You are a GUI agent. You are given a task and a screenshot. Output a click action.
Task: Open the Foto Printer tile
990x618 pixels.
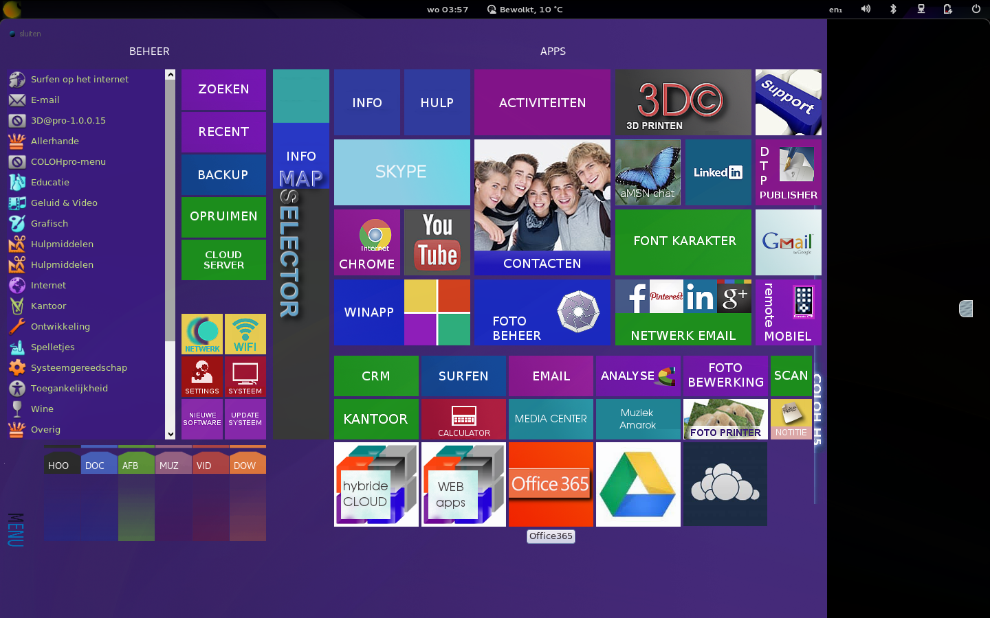tap(725, 419)
